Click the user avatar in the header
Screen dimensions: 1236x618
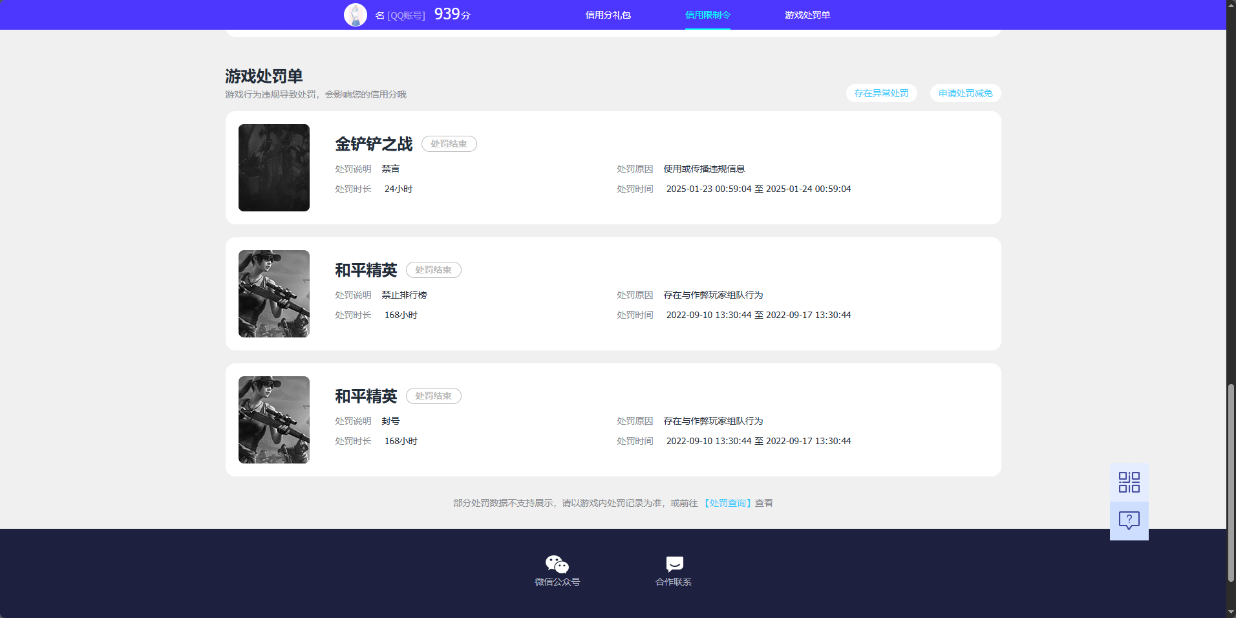[356, 15]
